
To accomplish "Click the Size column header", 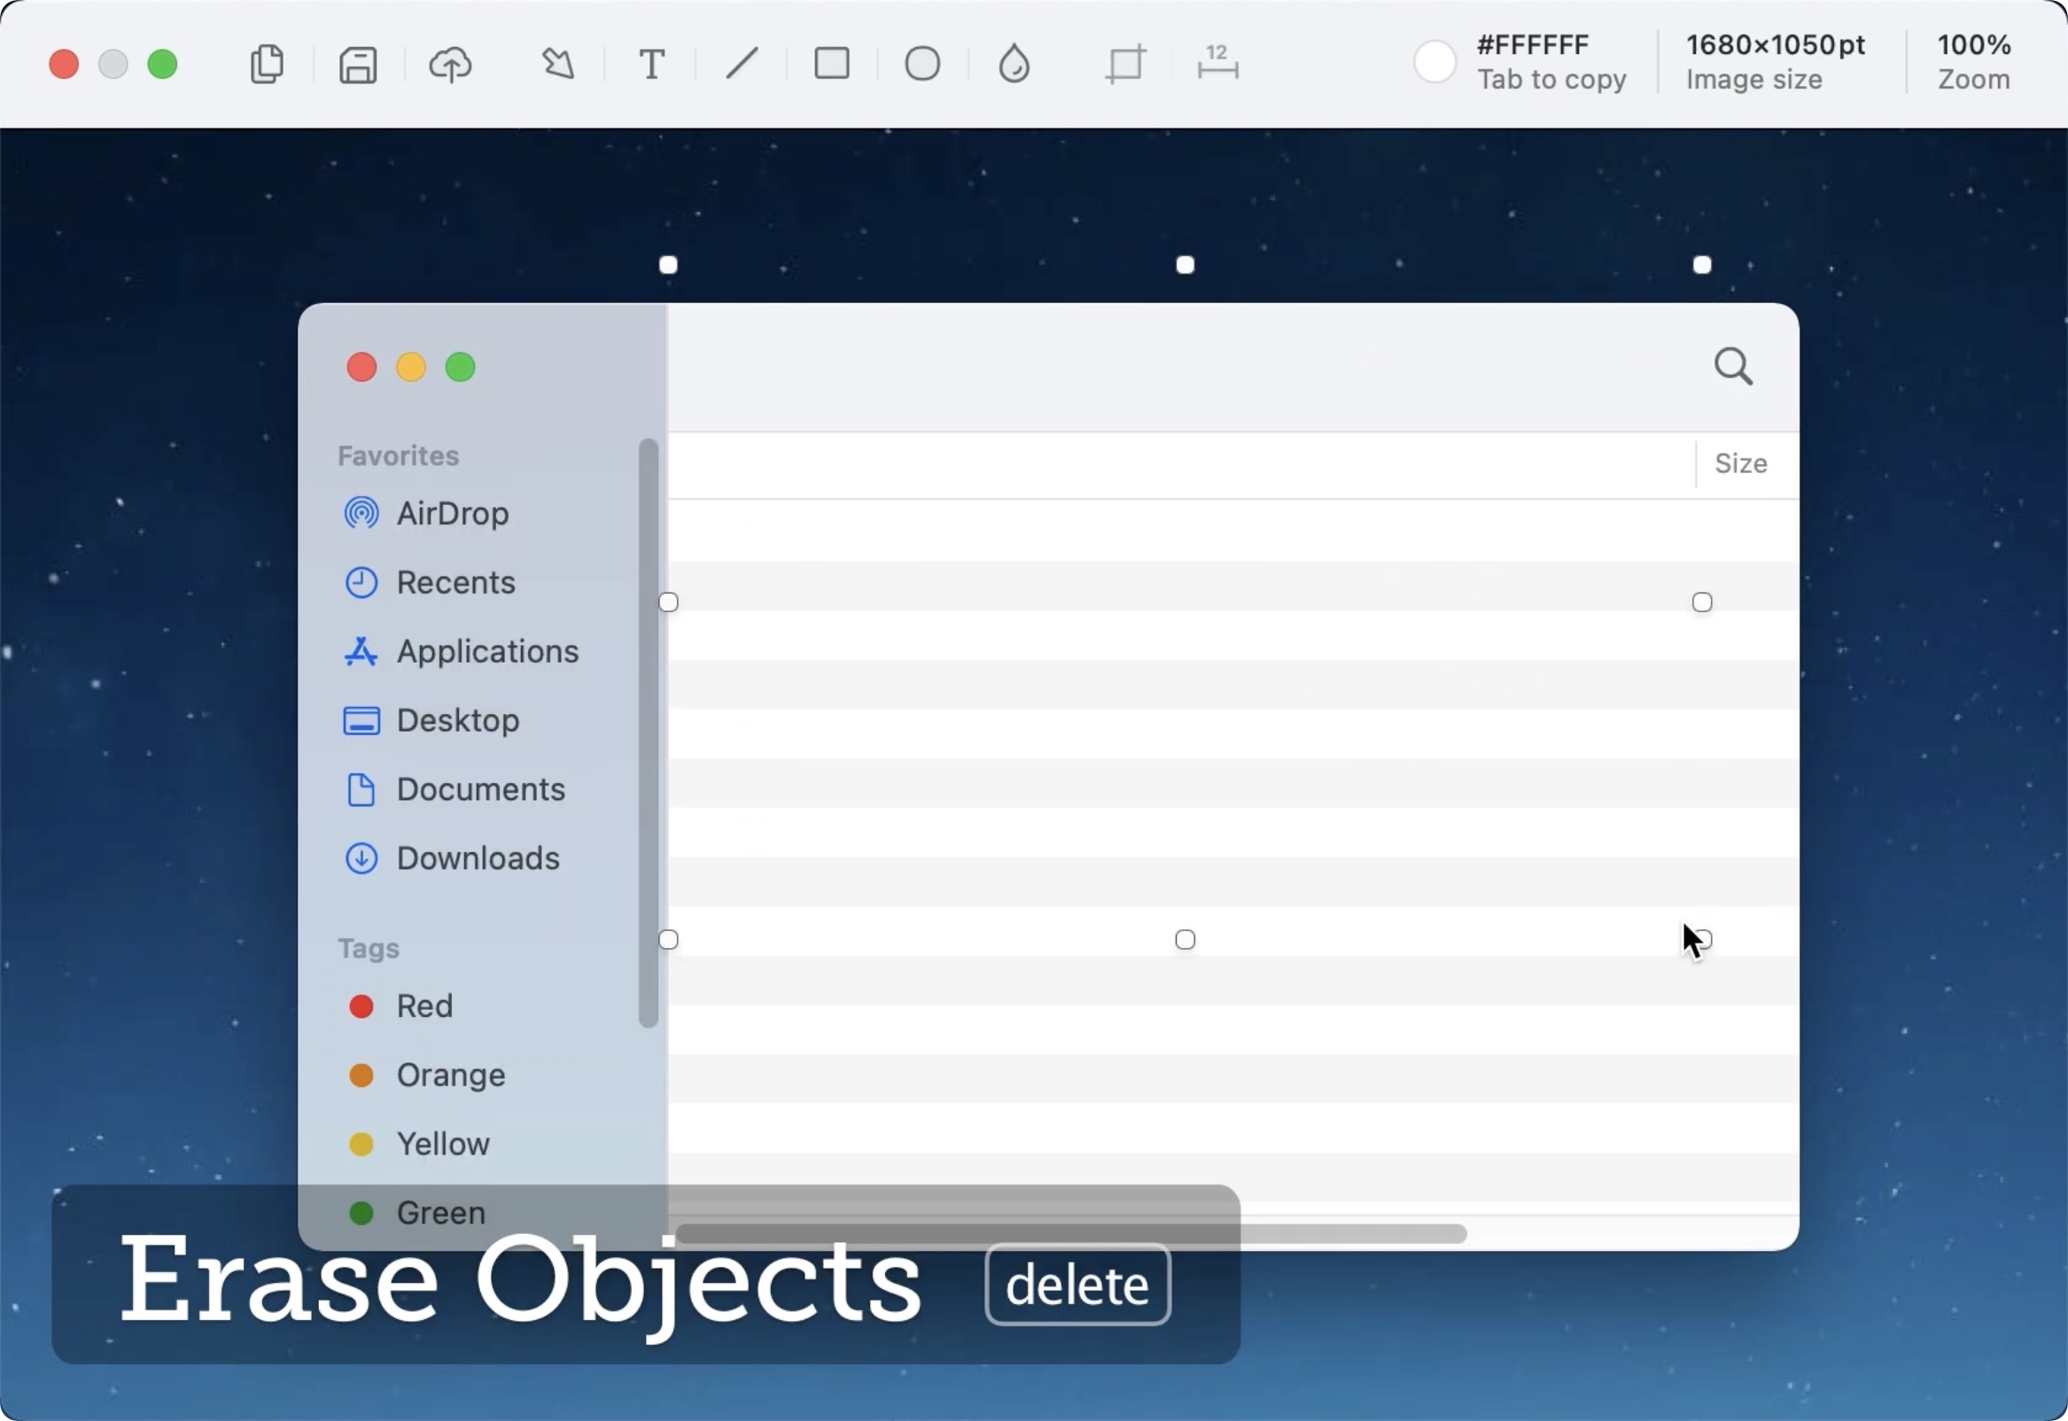I will click(x=1740, y=463).
